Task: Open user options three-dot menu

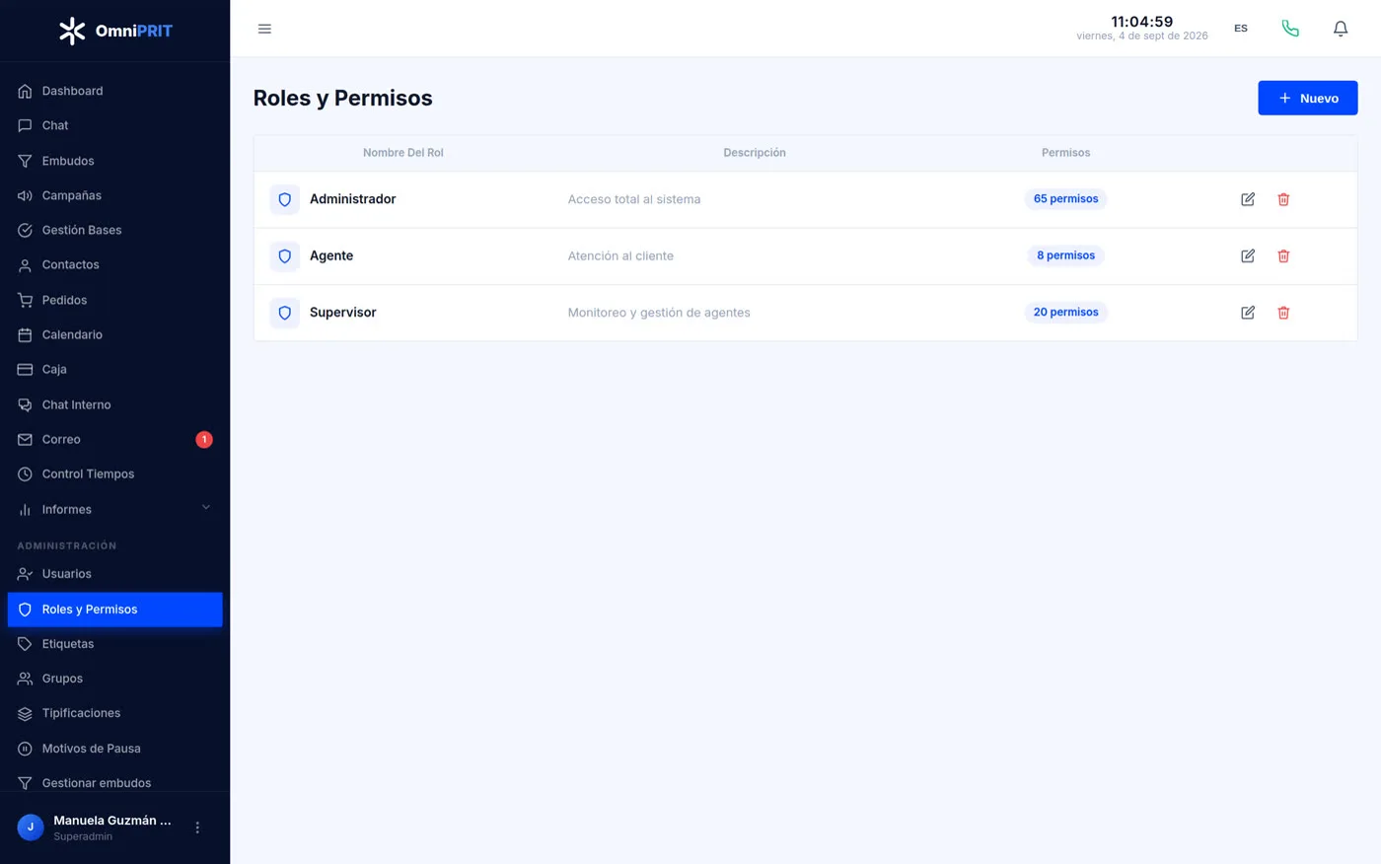Action: 197,828
